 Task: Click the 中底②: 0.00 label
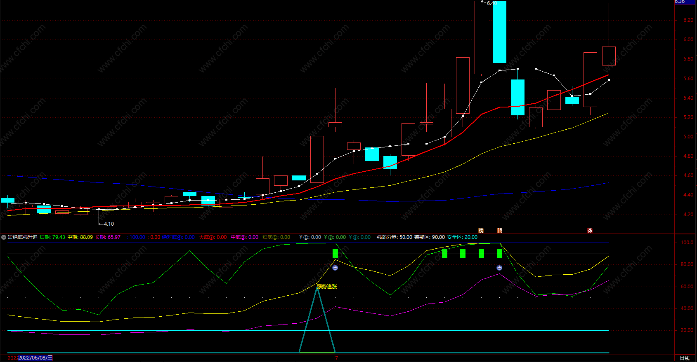(245, 237)
